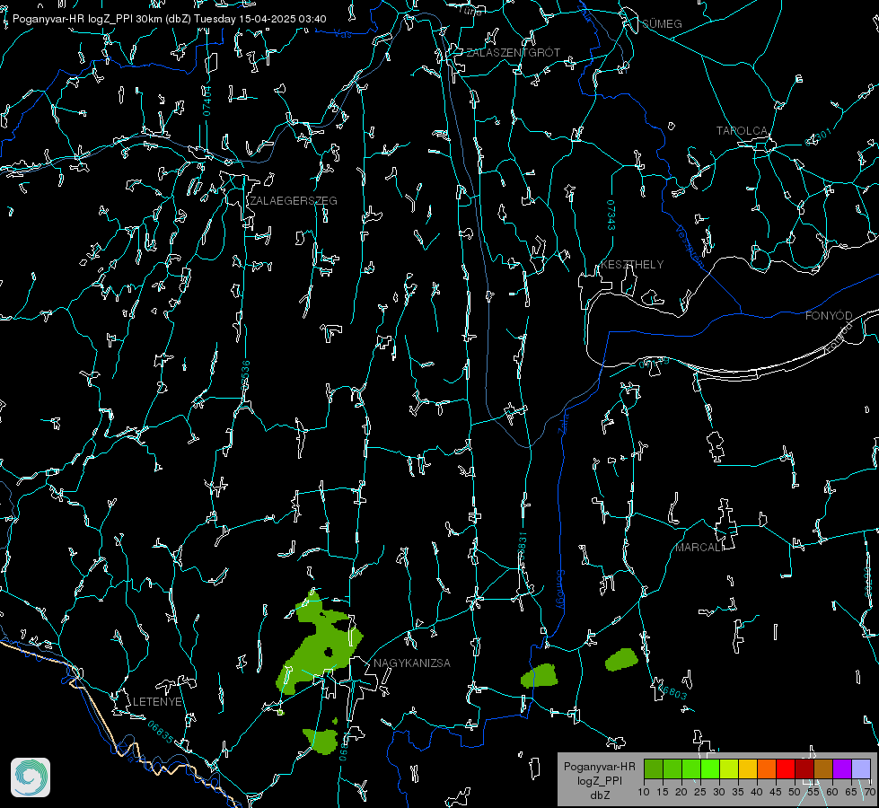Click the dbZ unit label in legend
The height and width of the screenshot is (808, 879).
599,795
